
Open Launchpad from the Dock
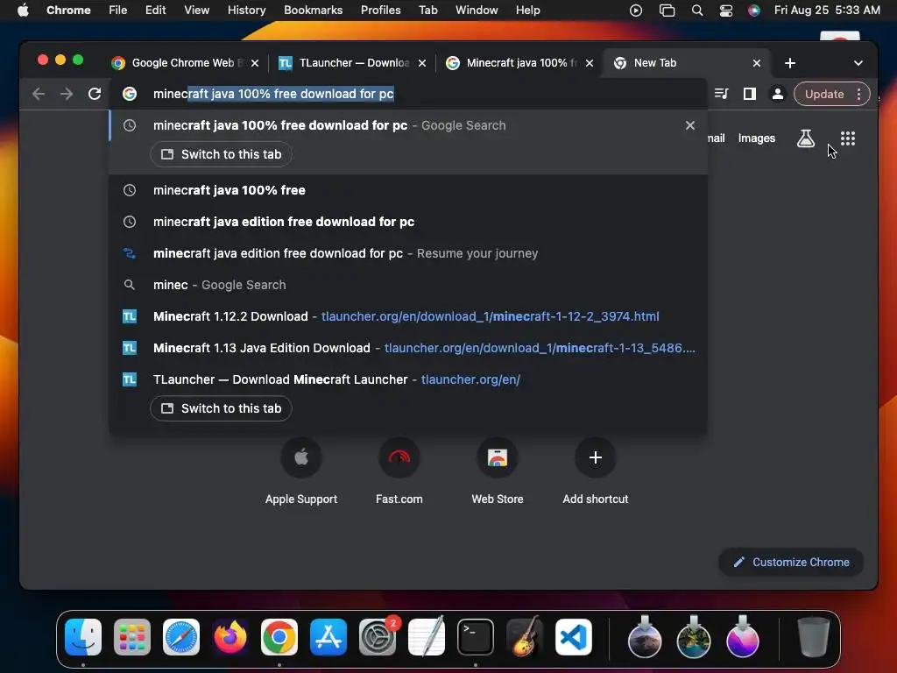132,637
